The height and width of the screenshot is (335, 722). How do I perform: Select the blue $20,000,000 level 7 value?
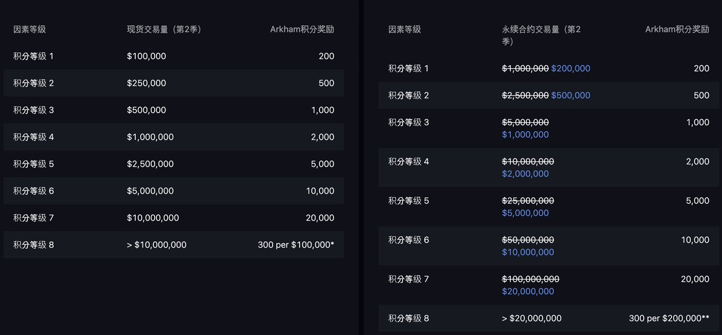[528, 291]
